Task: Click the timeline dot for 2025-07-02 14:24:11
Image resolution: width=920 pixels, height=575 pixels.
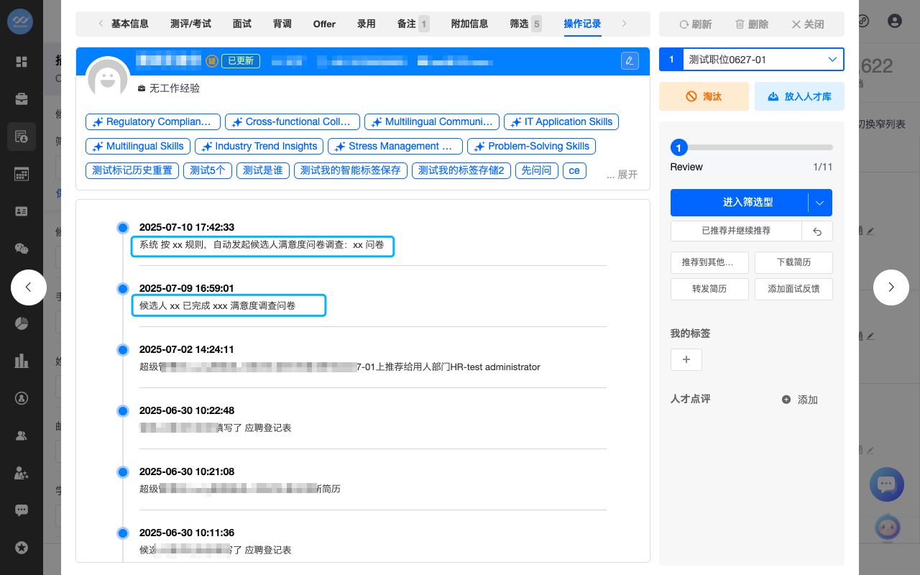Action: (x=123, y=349)
